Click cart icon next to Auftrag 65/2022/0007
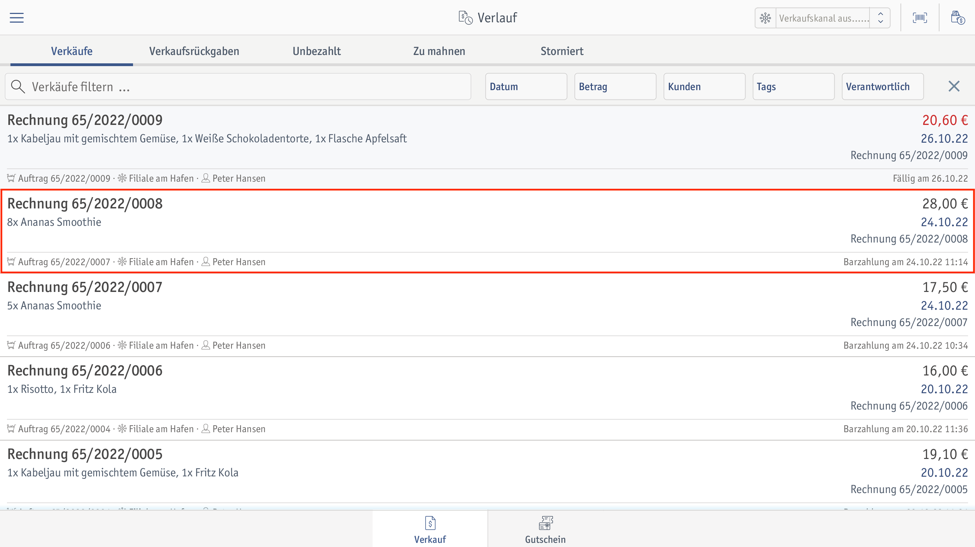 [x=11, y=261]
